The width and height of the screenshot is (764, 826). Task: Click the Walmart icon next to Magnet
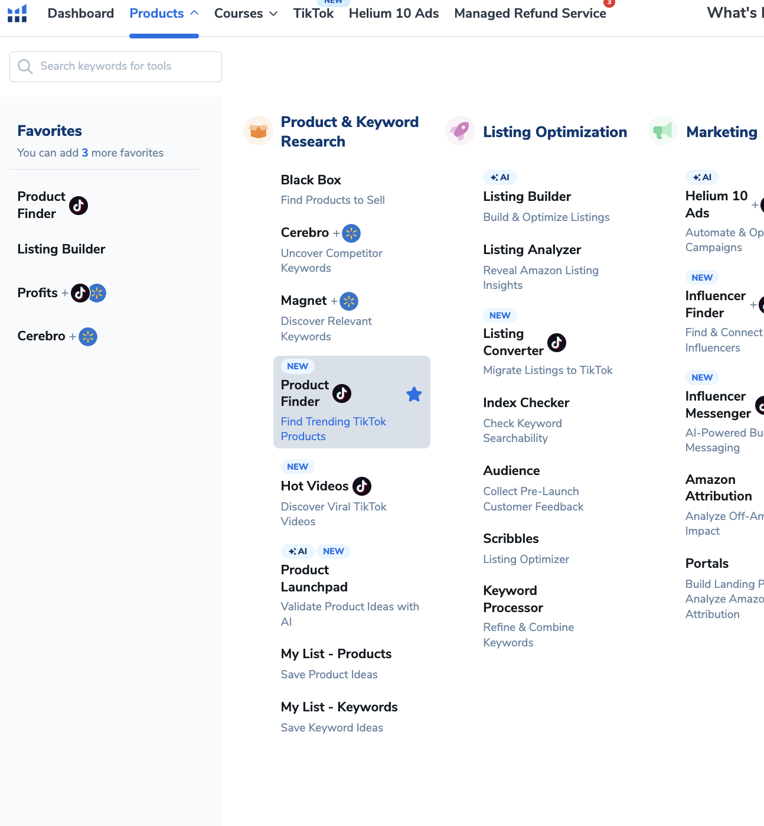(349, 301)
